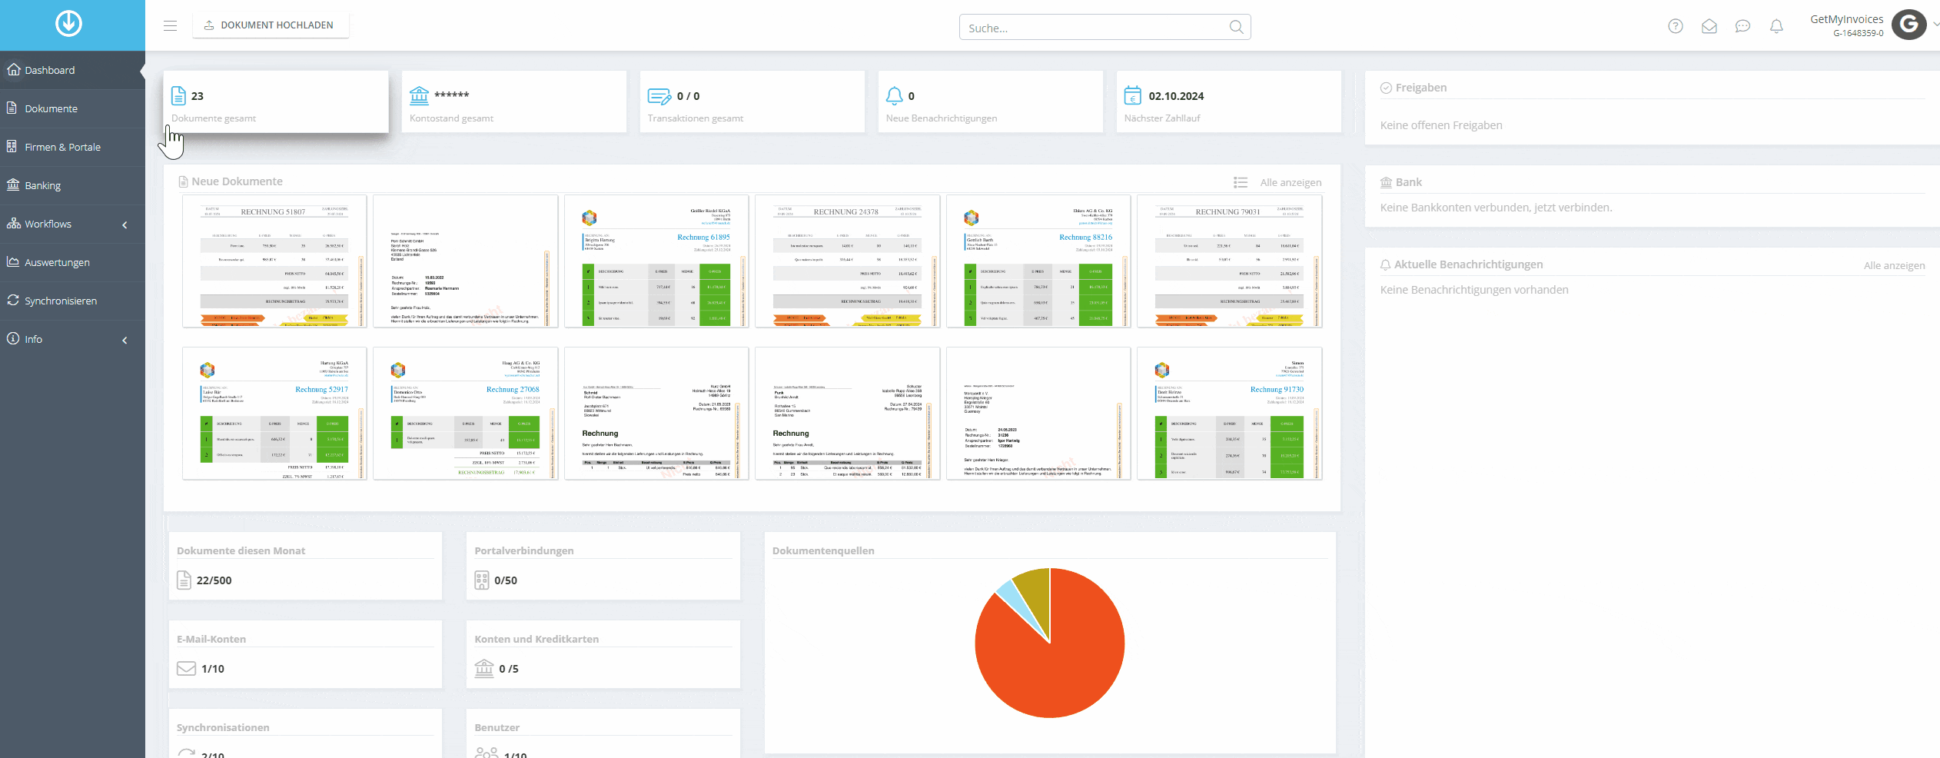Click the search magnifier icon

coord(1236,27)
